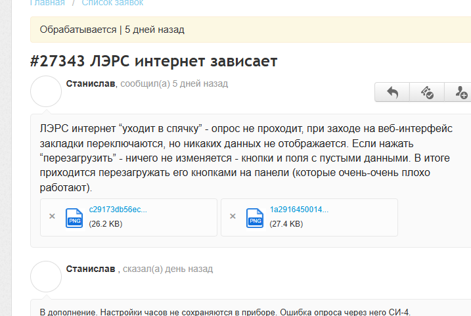The width and height of the screenshot is (471, 316).
Task: Click PNG icon of c29173db56ec attachment
Action: (74, 217)
